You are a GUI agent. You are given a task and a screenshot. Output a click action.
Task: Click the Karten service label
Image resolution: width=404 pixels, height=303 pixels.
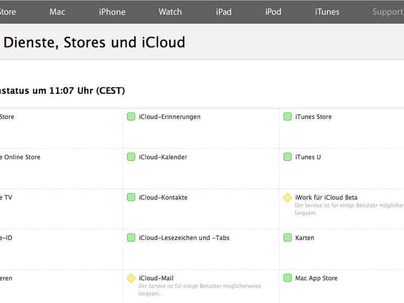tap(304, 238)
